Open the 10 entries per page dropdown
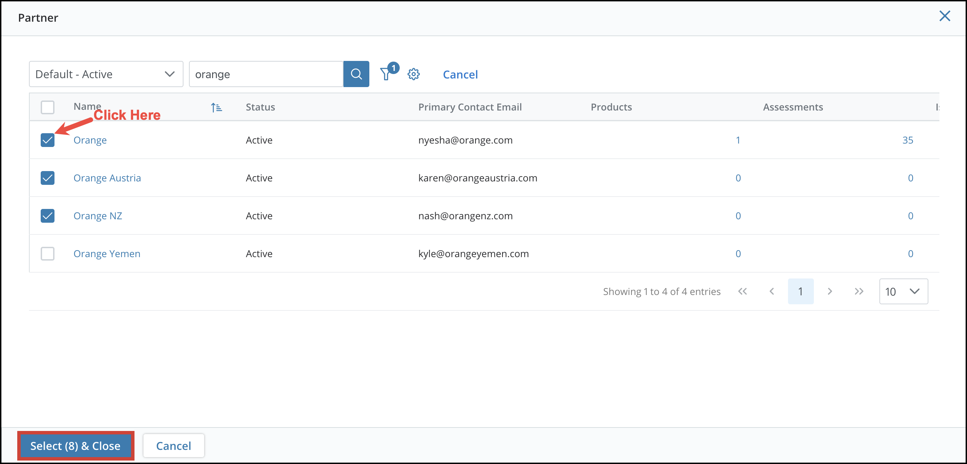 click(x=903, y=291)
